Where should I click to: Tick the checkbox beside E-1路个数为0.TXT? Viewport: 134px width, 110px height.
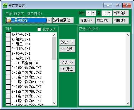click(x=8, y=92)
